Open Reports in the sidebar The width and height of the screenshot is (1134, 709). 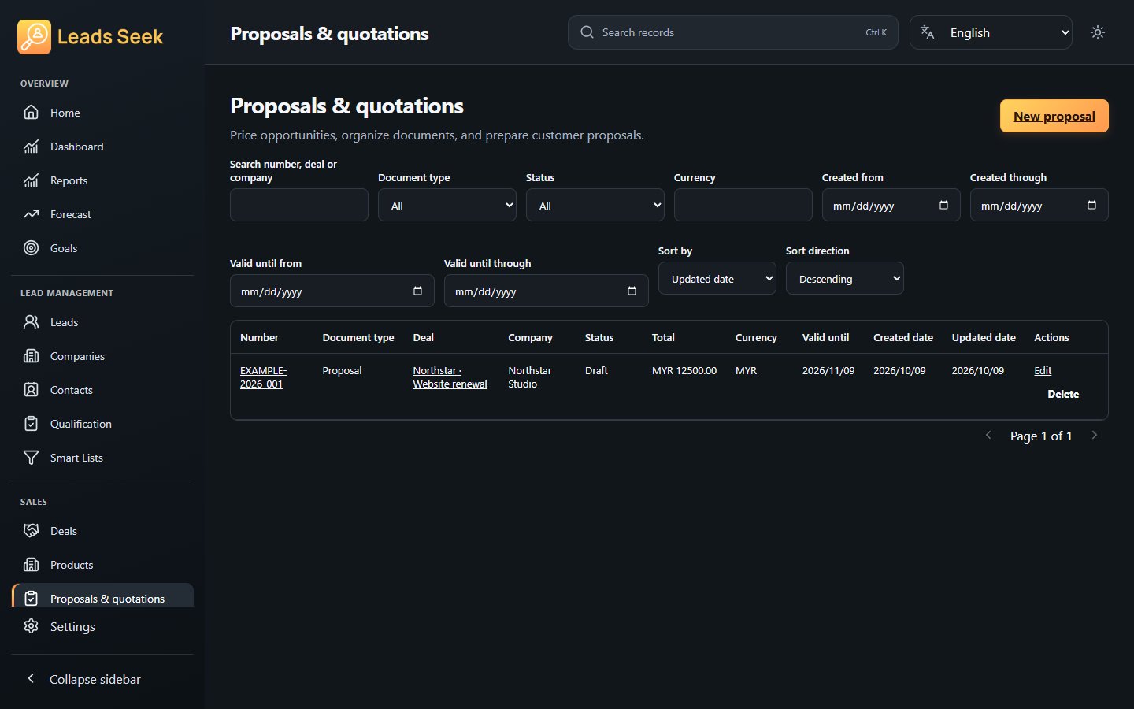click(102, 180)
